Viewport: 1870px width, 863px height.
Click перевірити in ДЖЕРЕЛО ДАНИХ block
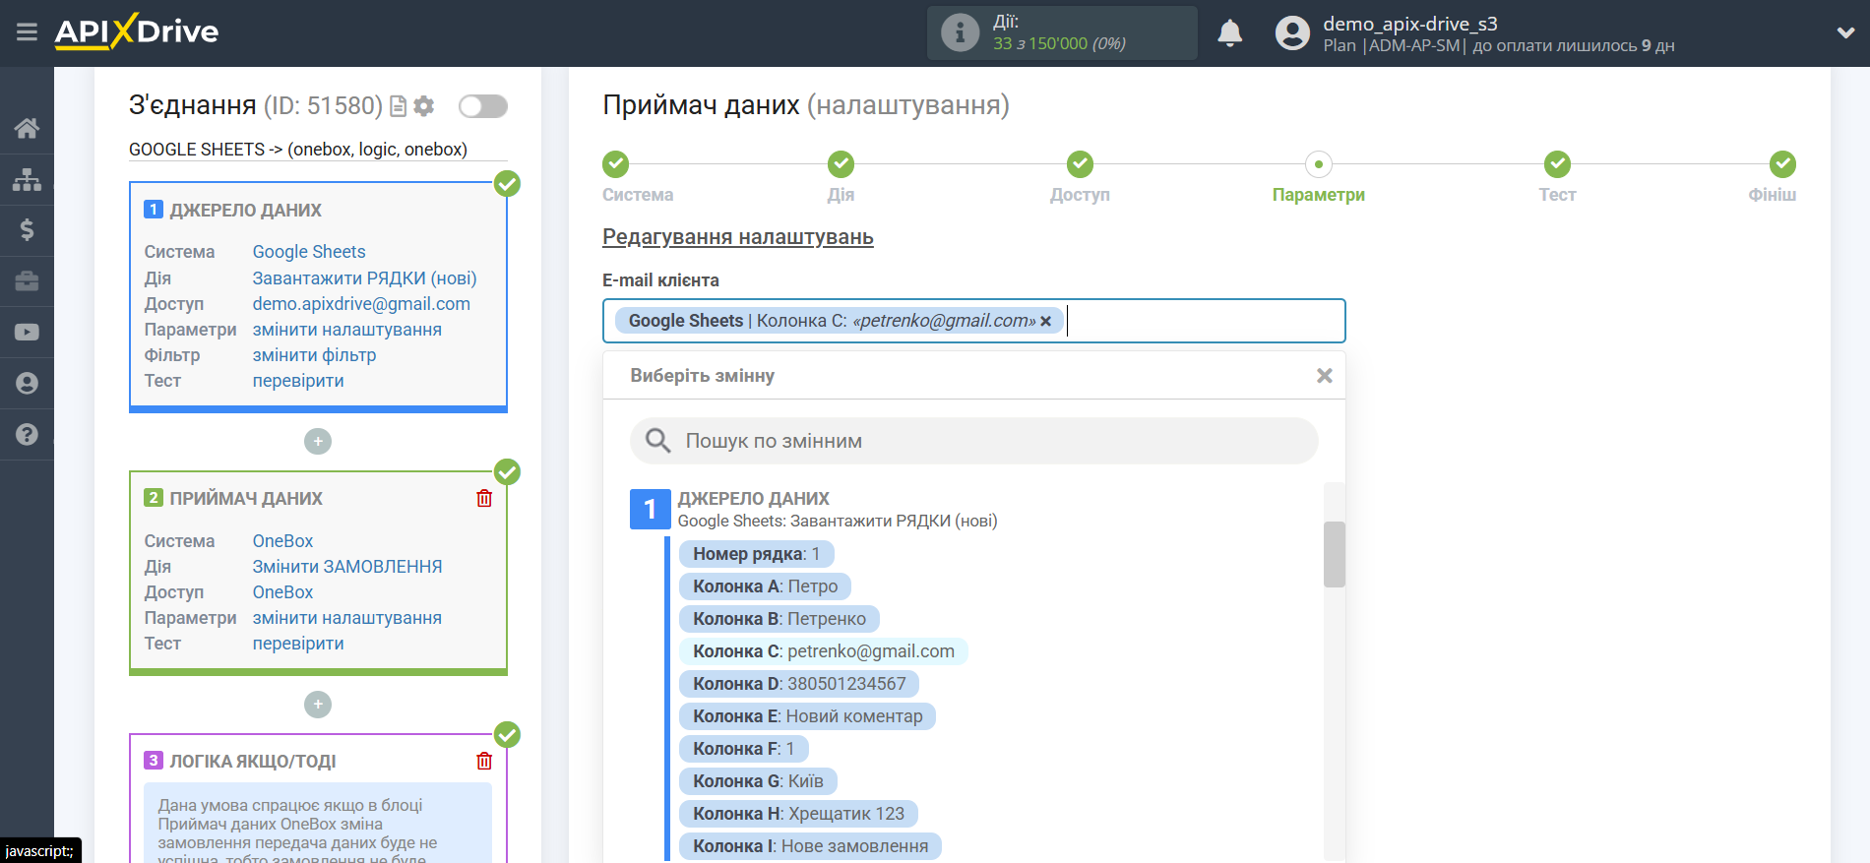[298, 381]
